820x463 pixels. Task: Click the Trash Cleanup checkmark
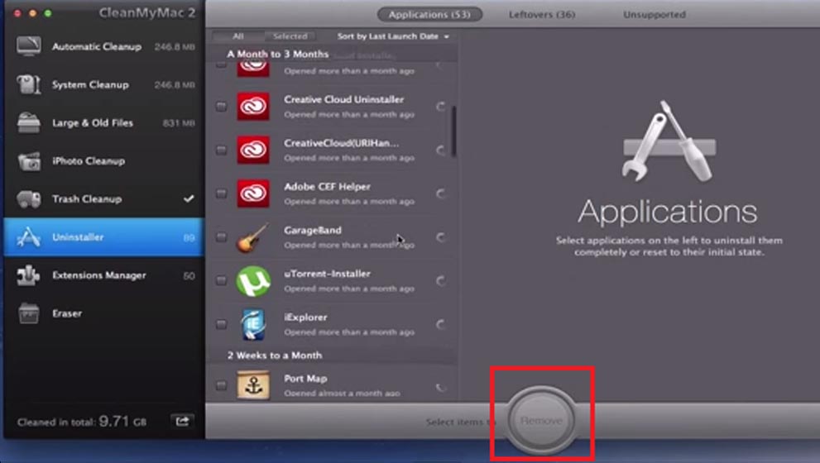(189, 198)
